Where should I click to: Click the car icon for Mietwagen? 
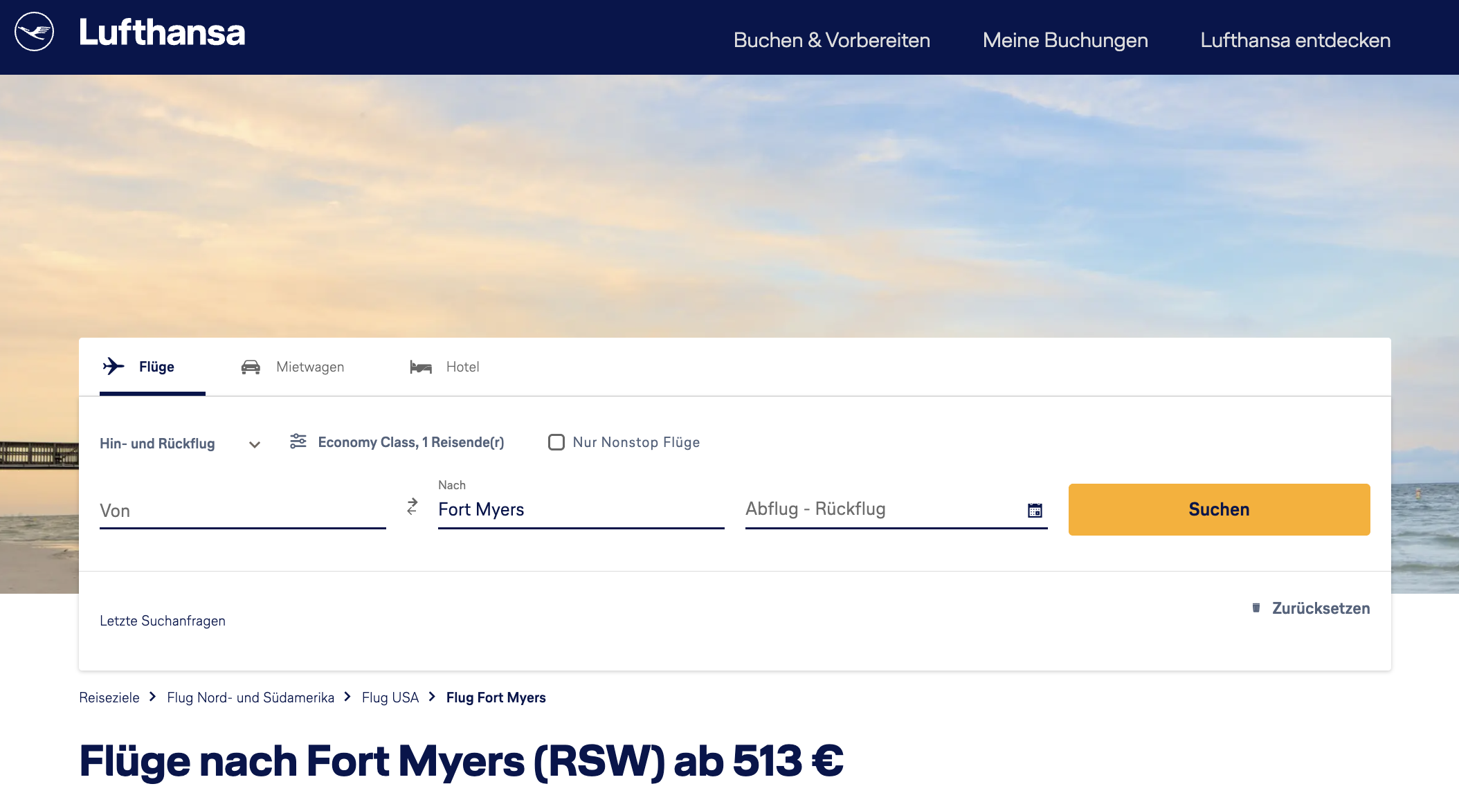(x=251, y=367)
